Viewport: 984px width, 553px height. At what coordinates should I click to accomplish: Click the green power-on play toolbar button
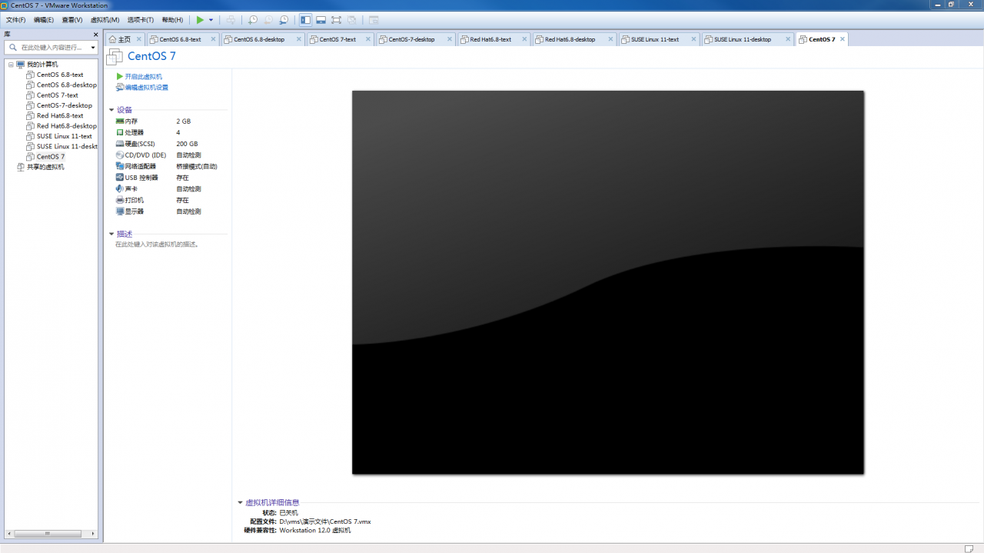point(200,20)
